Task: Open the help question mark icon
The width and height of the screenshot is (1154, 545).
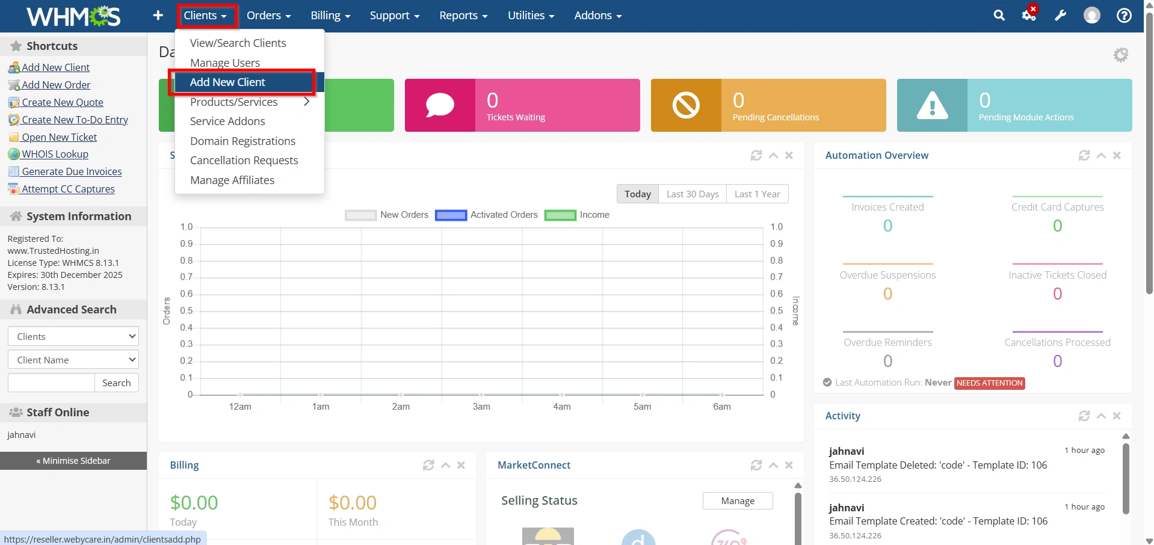Action: [x=1123, y=16]
